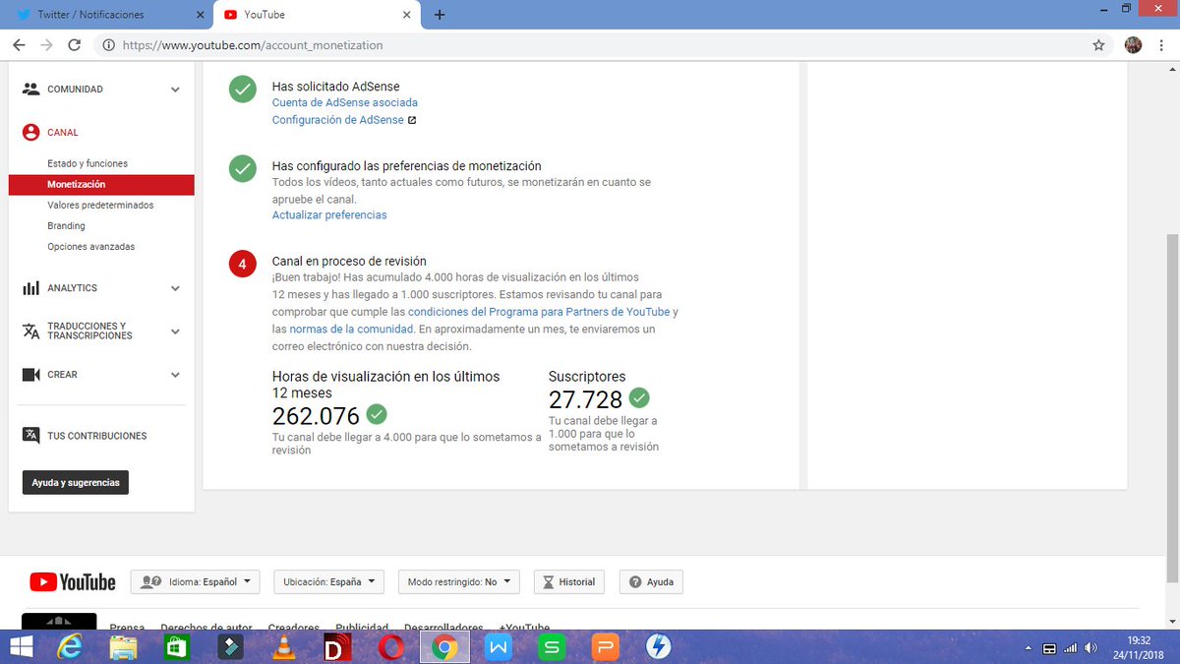Expand the Analytics section chevron
The width and height of the screenshot is (1180, 664).
point(175,288)
